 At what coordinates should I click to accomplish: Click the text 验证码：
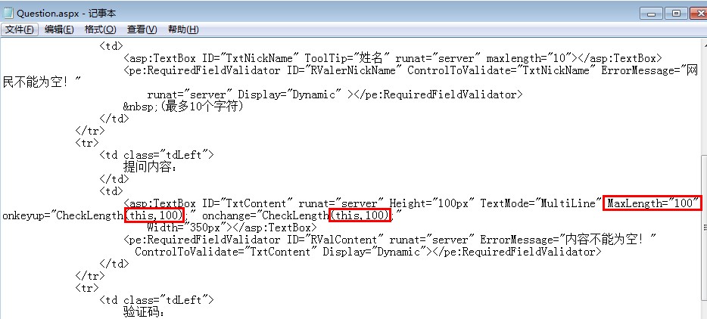pyautogui.click(x=145, y=312)
